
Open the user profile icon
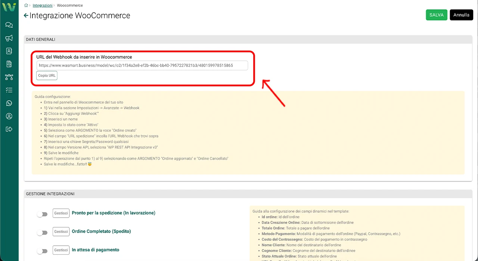(9, 116)
